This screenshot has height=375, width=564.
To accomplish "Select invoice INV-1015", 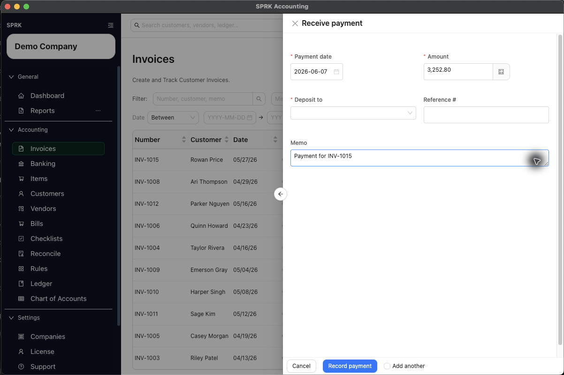I will (x=147, y=160).
